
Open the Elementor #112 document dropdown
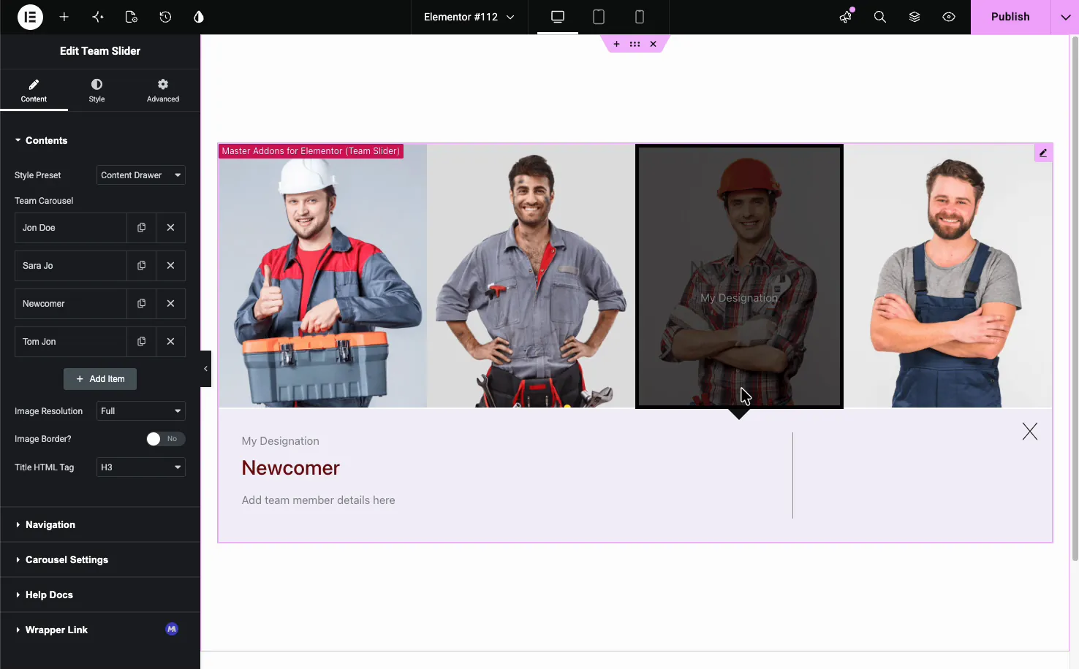(x=469, y=17)
